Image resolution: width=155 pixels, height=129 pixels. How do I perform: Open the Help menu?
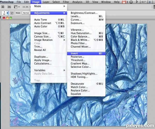click(x=117, y=2)
